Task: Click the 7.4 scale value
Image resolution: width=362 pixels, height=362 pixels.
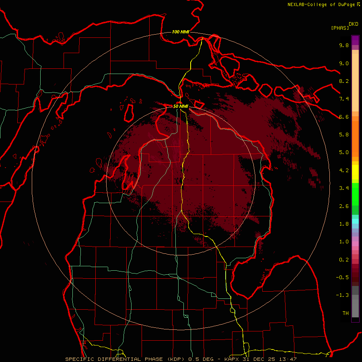Action: click(x=344, y=99)
